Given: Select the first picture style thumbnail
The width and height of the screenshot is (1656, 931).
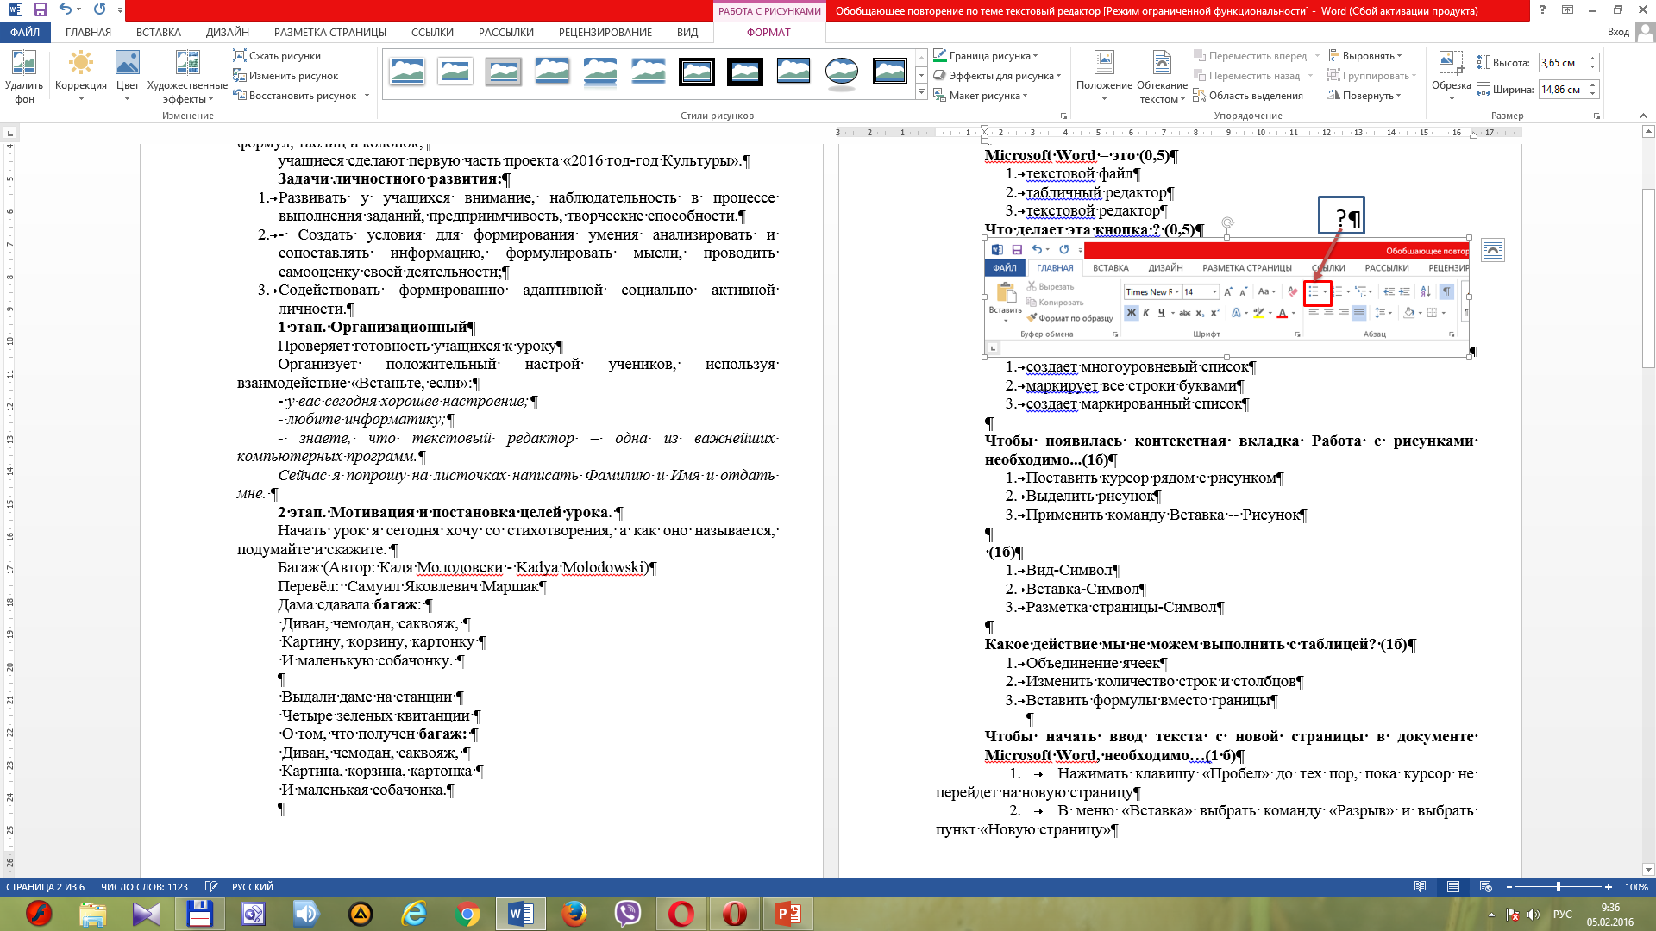Looking at the screenshot, I should pyautogui.click(x=407, y=72).
